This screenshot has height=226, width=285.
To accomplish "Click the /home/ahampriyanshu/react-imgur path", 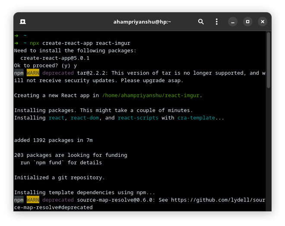I will [x=152, y=95].
